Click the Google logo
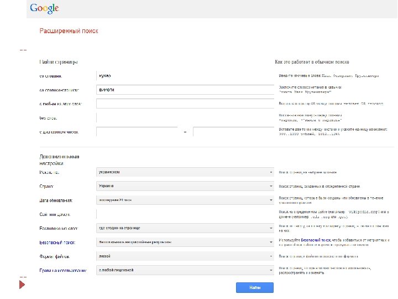 44,8
